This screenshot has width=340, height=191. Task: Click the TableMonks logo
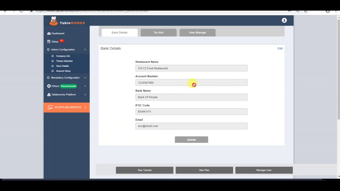(x=67, y=21)
